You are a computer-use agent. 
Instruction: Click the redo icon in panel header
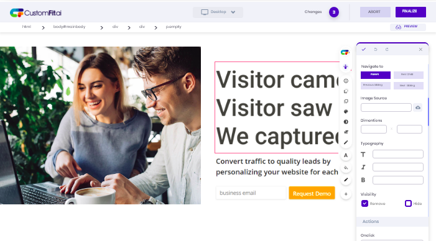coord(387,49)
